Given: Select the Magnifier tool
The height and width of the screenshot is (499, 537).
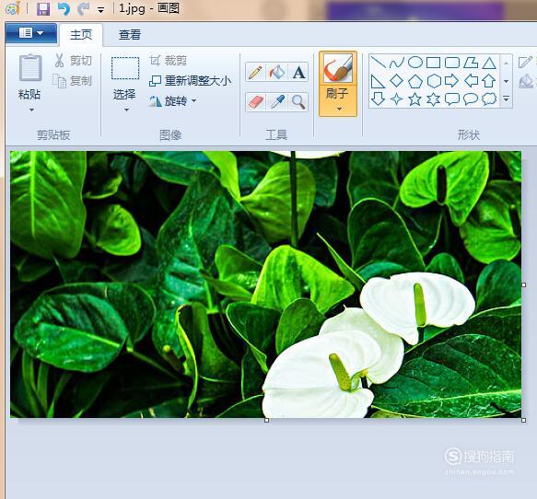Looking at the screenshot, I should pyautogui.click(x=298, y=102).
